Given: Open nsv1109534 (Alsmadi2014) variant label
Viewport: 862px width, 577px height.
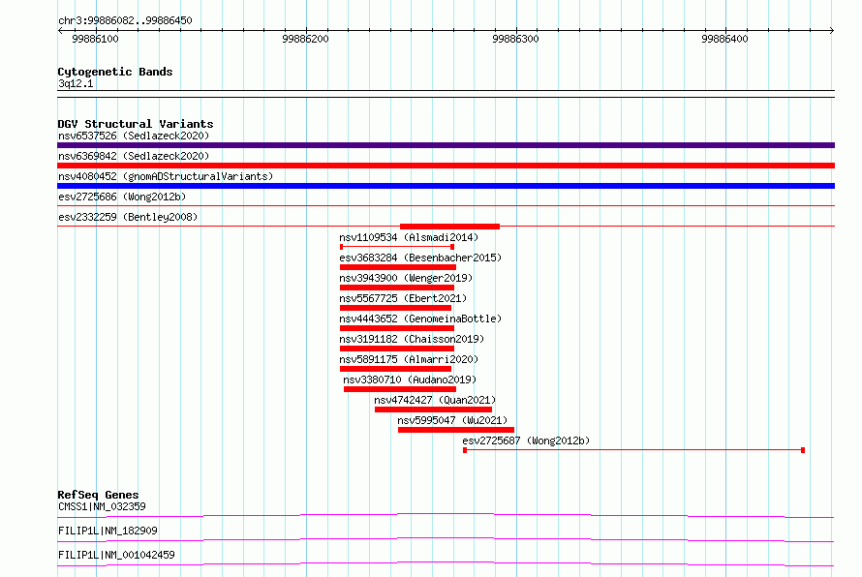Looking at the screenshot, I should pos(409,237).
